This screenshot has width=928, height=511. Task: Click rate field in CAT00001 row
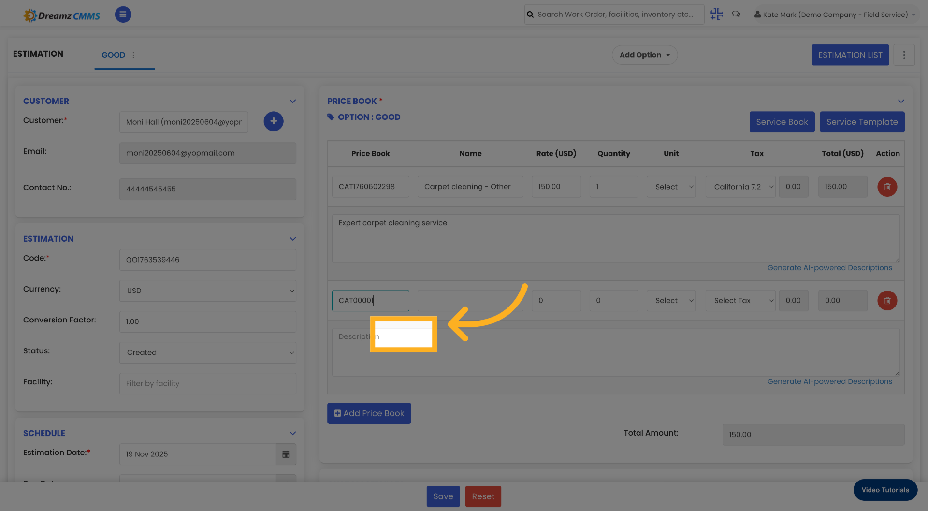pyautogui.click(x=556, y=301)
